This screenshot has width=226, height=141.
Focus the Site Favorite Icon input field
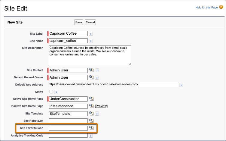coord(68,128)
